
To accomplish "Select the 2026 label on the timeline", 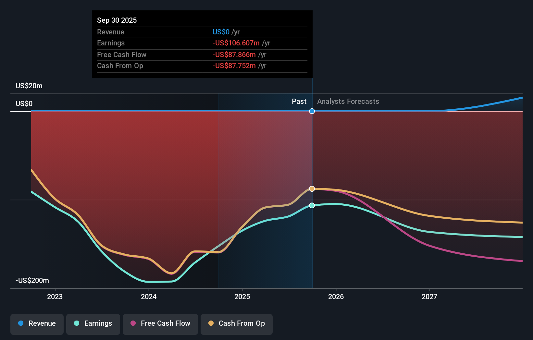I will point(336,296).
